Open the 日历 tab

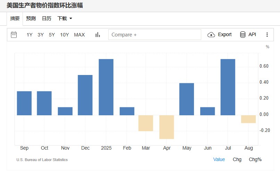[x=46, y=19]
